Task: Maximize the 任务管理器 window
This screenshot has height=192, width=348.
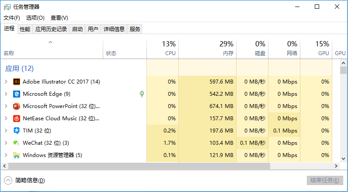Action: (x=317, y=7)
